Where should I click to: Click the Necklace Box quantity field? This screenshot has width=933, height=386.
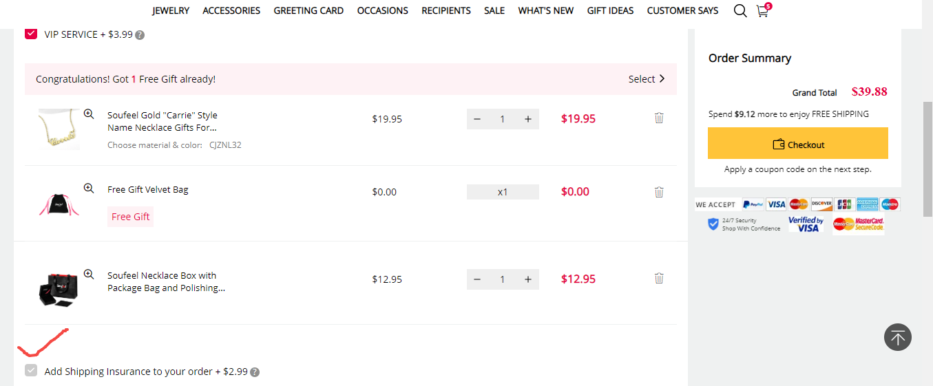tap(503, 279)
